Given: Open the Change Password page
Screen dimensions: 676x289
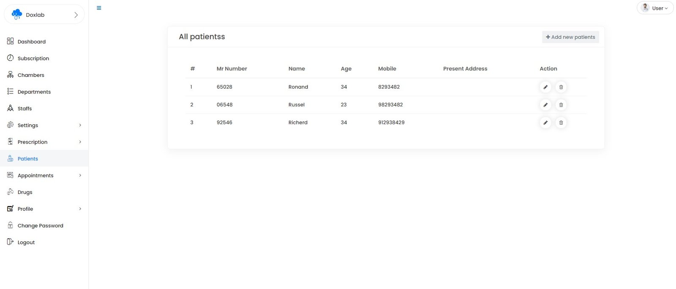Looking at the screenshot, I should tap(40, 226).
